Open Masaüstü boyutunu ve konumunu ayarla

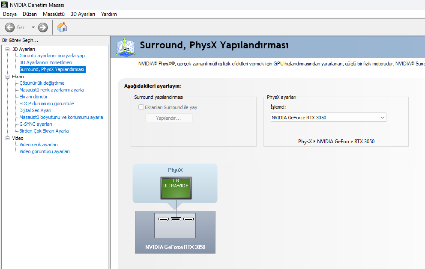click(61, 117)
